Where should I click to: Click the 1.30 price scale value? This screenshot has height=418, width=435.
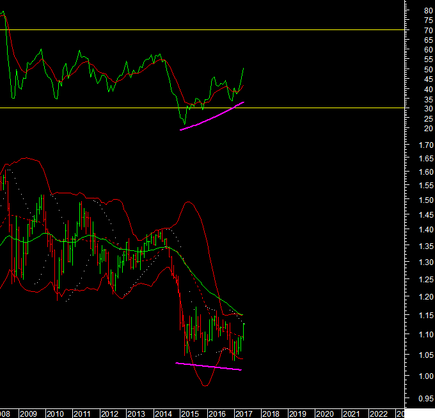coord(425,262)
